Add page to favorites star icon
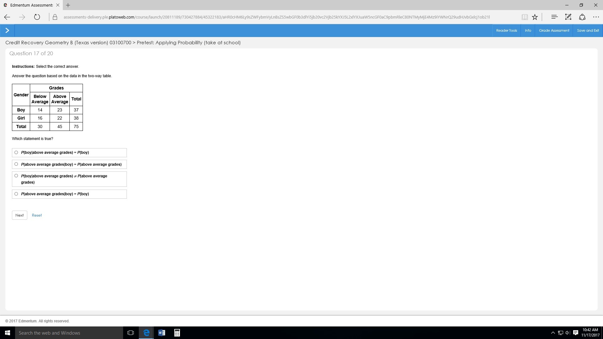This screenshot has width=603, height=339. pos(535,17)
